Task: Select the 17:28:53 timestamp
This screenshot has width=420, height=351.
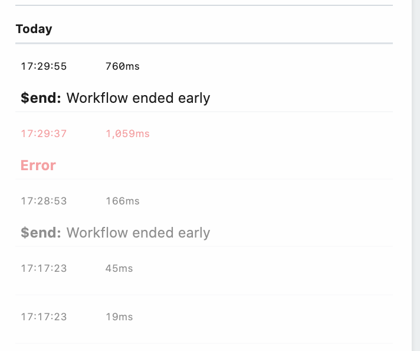Action: (44, 201)
